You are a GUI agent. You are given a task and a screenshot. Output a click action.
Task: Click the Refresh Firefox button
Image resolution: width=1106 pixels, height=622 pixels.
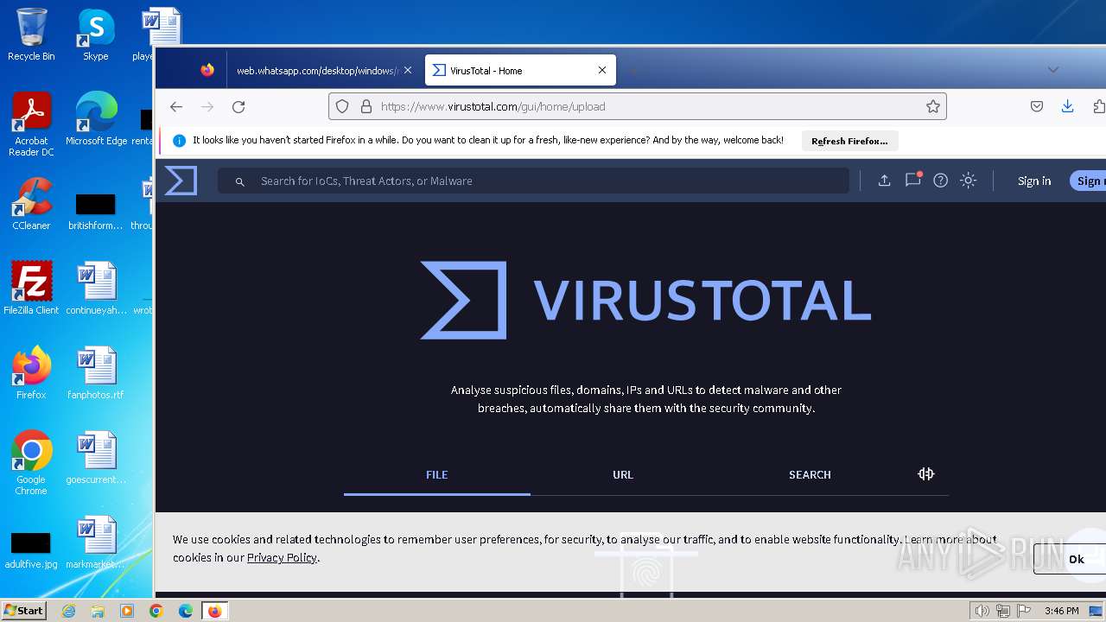click(x=849, y=141)
